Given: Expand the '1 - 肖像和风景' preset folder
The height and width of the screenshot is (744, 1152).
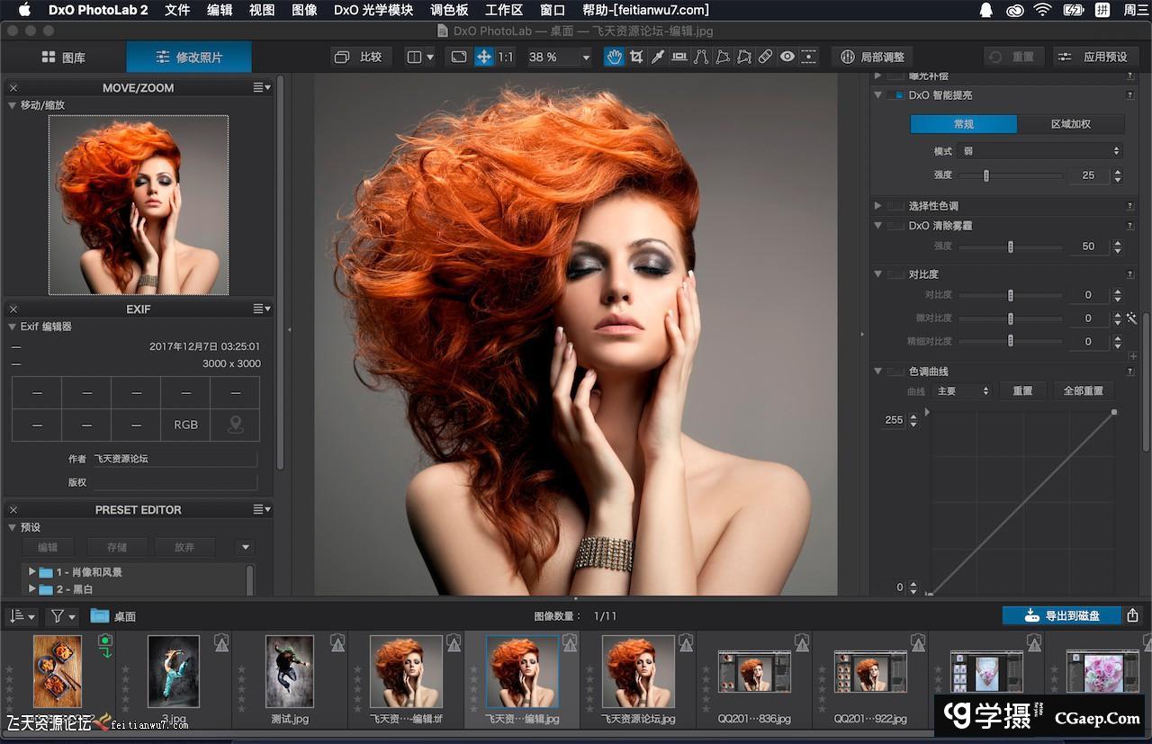Looking at the screenshot, I should tap(32, 572).
